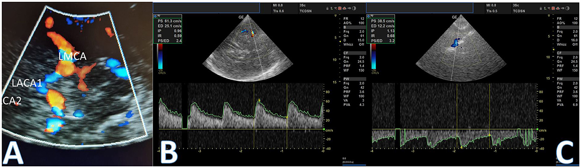Click the contrast half-circle icon in panel B

coord(354,8)
